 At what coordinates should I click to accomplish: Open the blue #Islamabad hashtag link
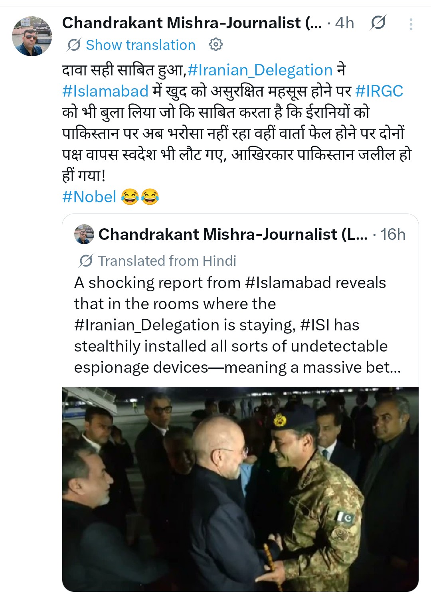pyautogui.click(x=105, y=91)
